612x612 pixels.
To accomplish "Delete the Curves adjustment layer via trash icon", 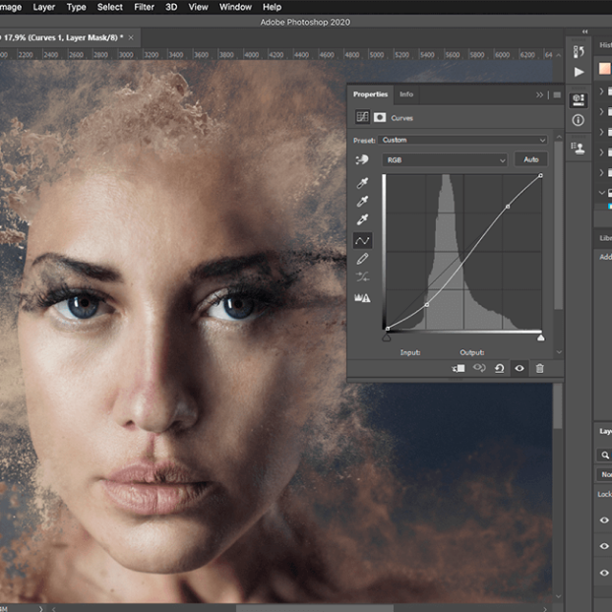I will coord(539,368).
